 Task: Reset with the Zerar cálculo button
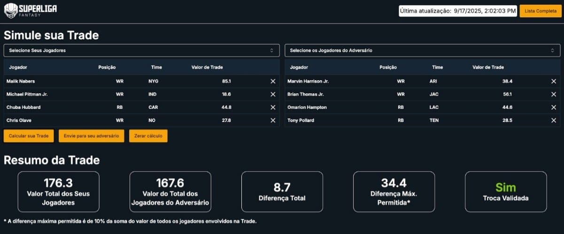(148, 136)
